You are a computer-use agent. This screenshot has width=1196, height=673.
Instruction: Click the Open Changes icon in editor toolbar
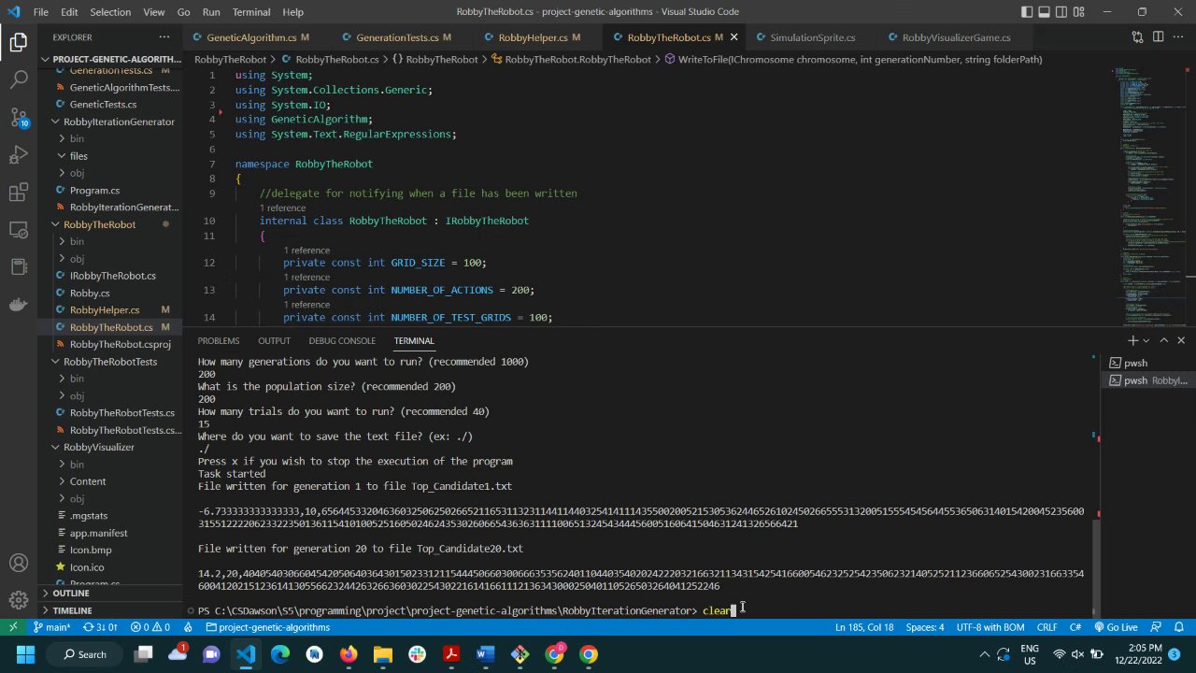[x=1137, y=37]
